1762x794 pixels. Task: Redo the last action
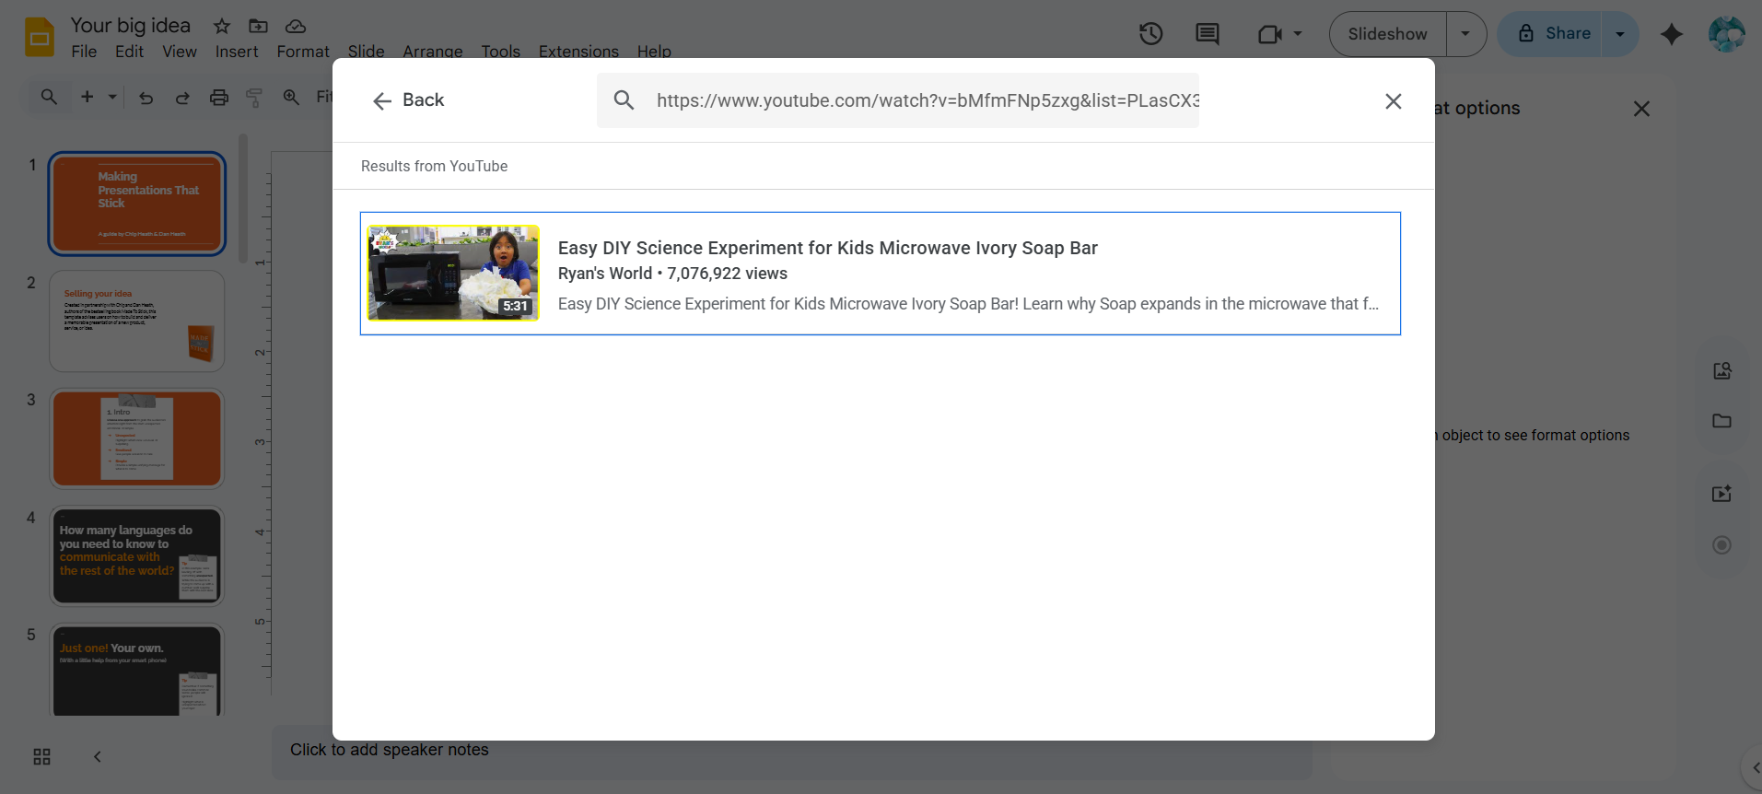point(182,97)
